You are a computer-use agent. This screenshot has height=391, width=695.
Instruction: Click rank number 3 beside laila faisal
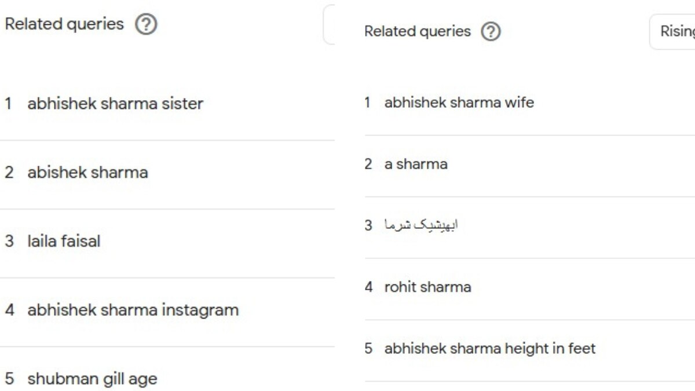[x=8, y=241]
